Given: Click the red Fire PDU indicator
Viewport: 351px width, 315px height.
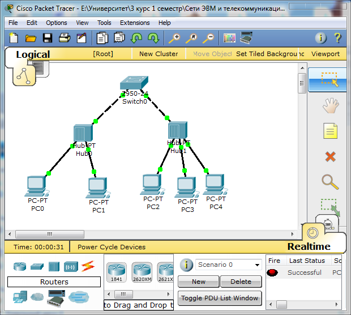Looking at the screenshot, I should pos(272,273).
